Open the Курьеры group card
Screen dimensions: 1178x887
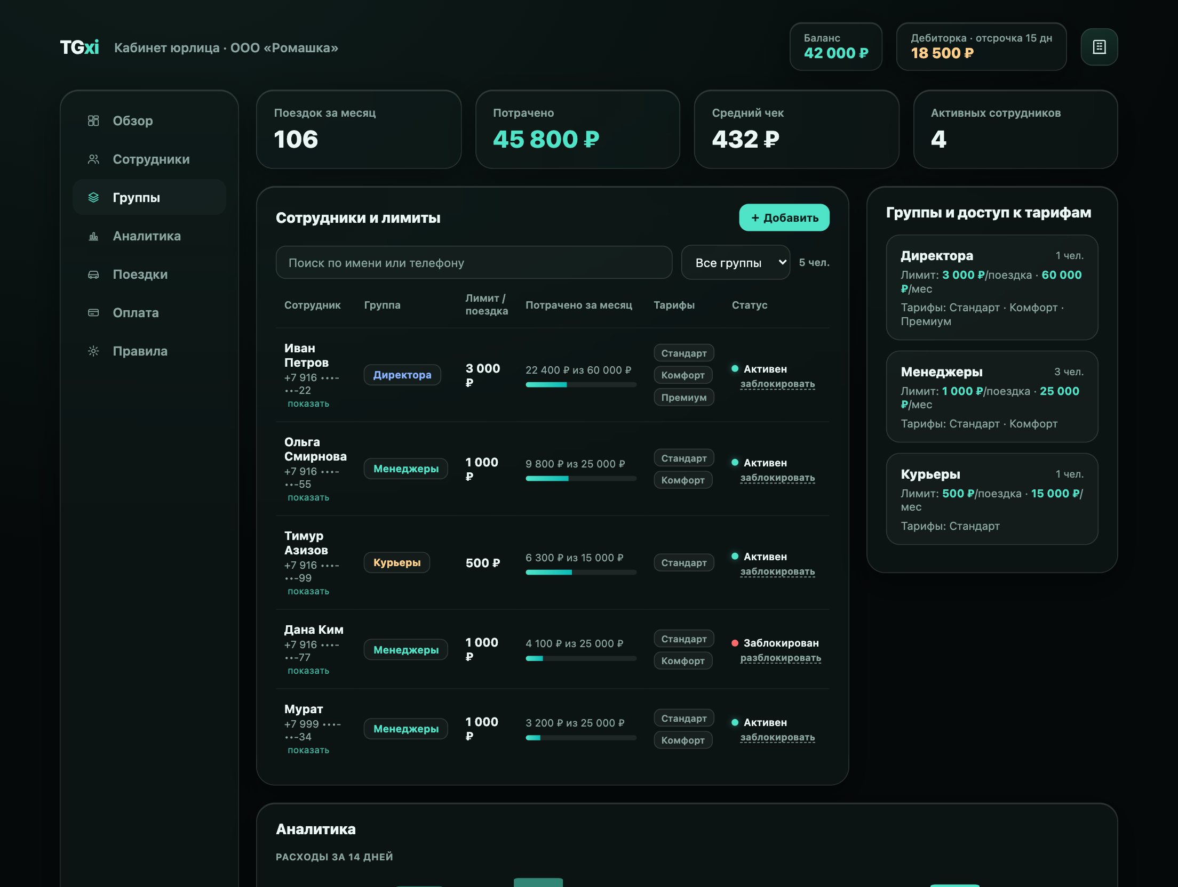point(992,499)
